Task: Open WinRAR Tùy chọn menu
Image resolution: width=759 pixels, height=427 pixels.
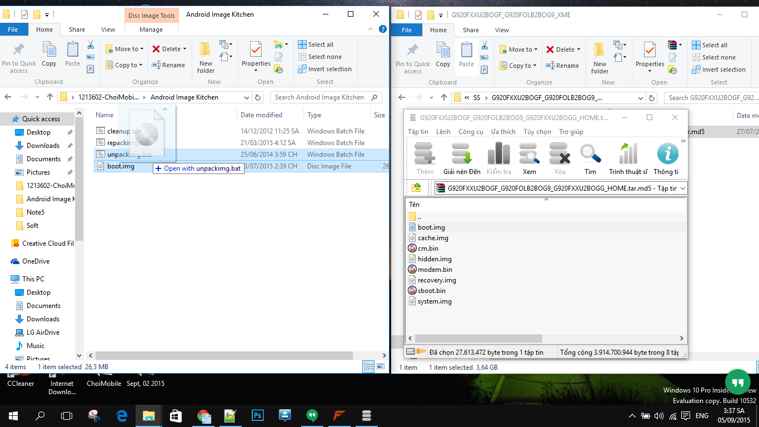Action: coord(537,132)
